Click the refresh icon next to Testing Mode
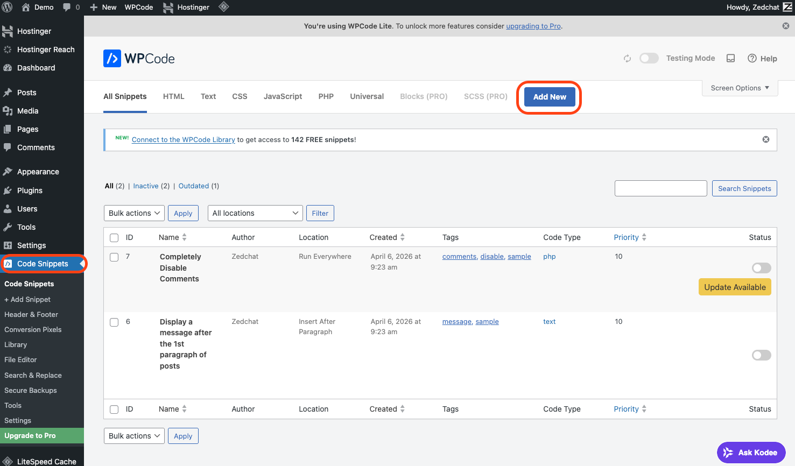 [627, 58]
